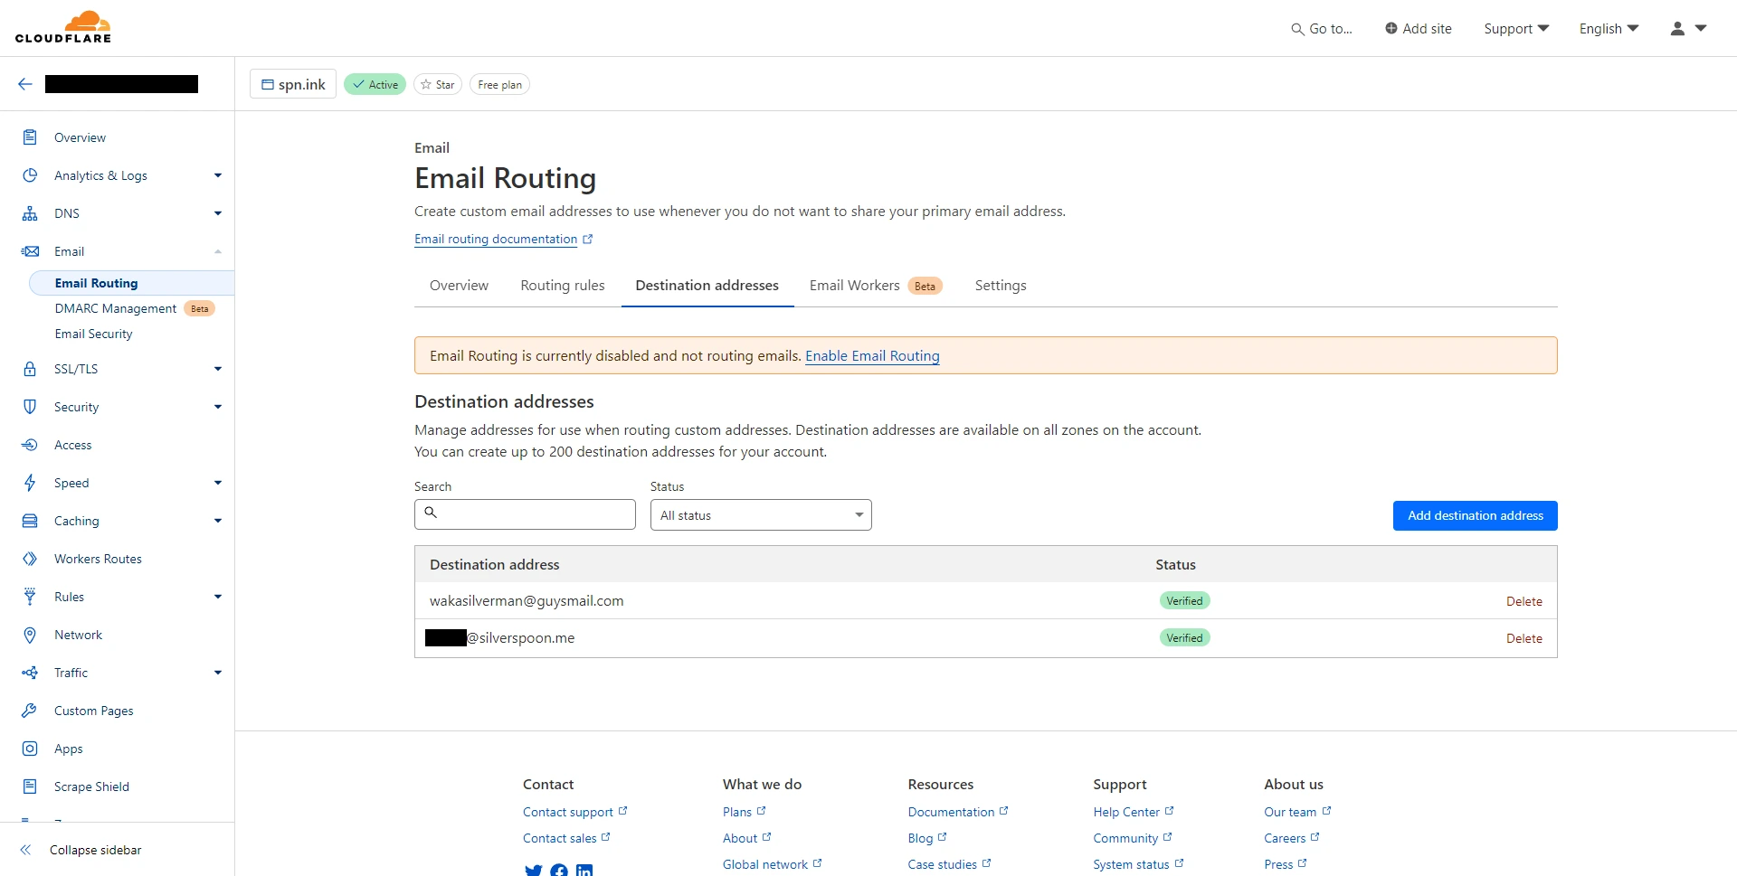The width and height of the screenshot is (1737, 876).
Task: Open the Support dropdown menu
Action: tap(1516, 29)
